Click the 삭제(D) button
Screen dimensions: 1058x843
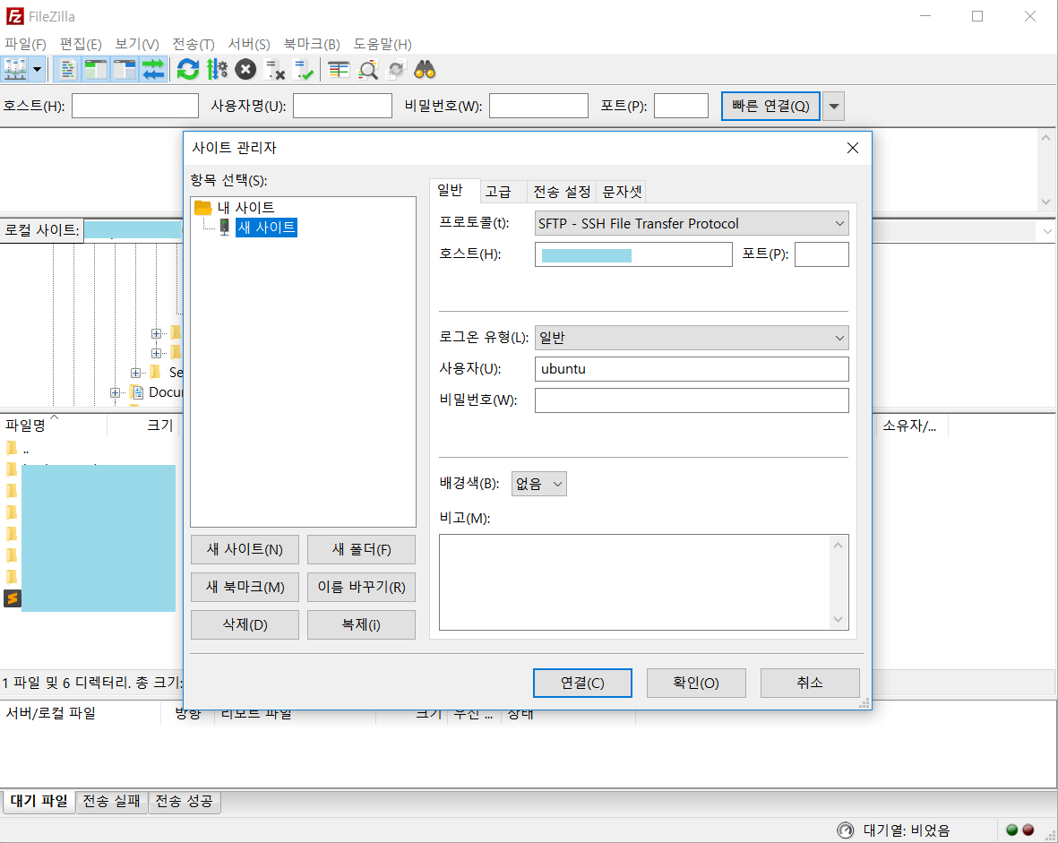245,625
